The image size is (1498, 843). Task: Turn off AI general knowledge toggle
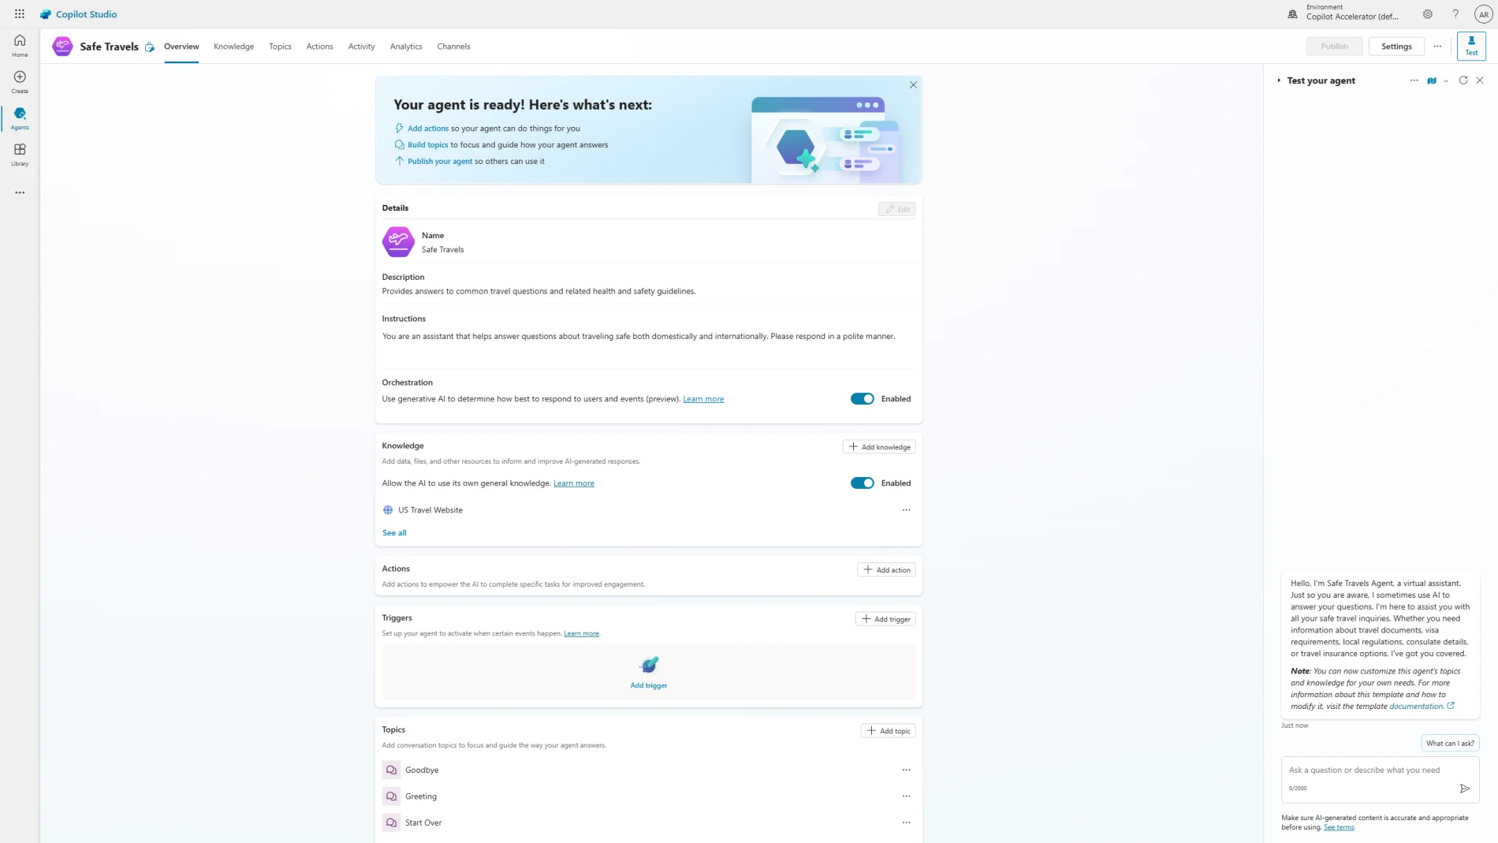pos(862,483)
